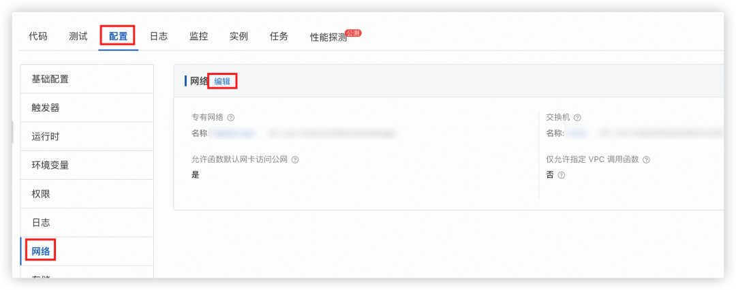Screen dimensions: 736x290
Task: Click help icon next to 否 value
Action: click(561, 175)
